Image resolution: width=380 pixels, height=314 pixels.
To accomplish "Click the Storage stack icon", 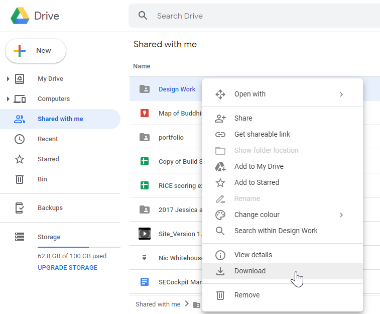I will pos(20,237).
